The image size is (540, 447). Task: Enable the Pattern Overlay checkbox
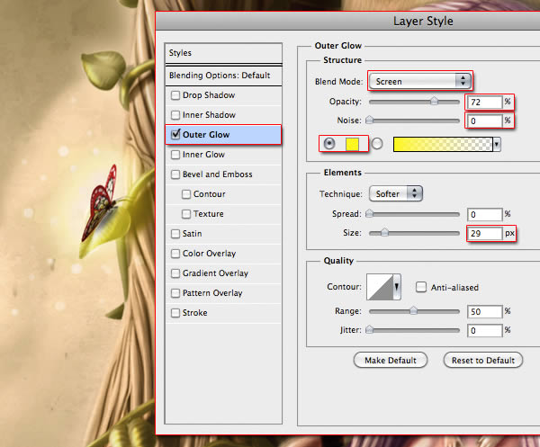[x=175, y=293]
